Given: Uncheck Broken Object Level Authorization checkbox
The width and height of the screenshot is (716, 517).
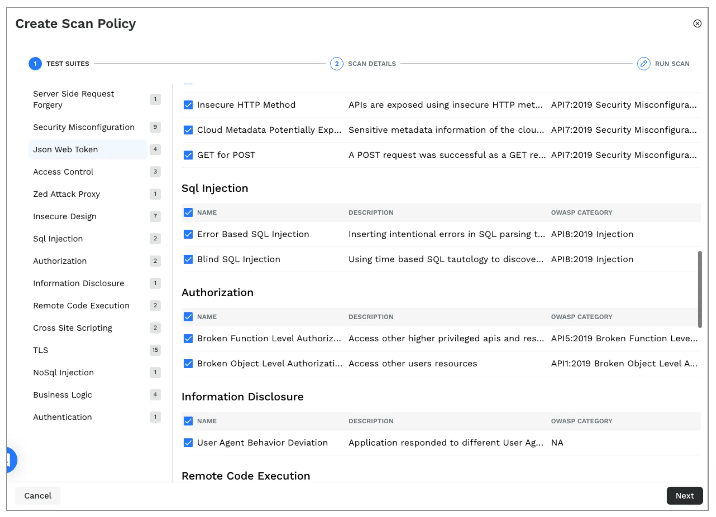Looking at the screenshot, I should click(188, 363).
